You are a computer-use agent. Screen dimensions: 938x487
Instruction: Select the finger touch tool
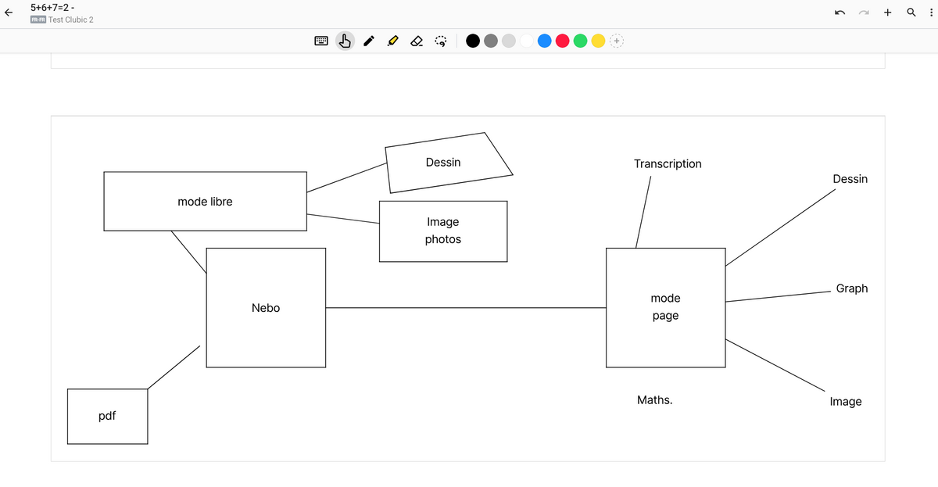(x=345, y=41)
